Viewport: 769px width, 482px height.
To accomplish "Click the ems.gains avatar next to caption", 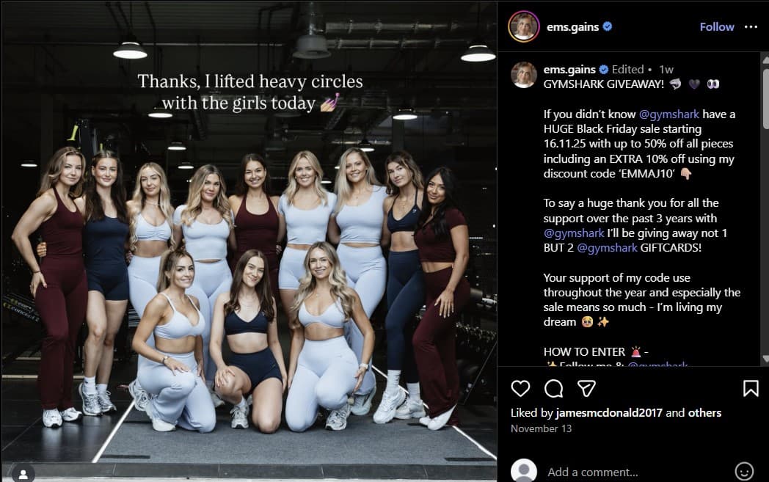I will click(524, 75).
